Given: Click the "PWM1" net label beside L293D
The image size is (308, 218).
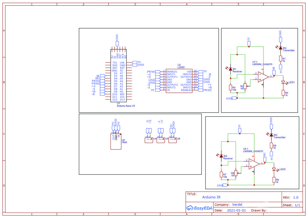Looking at the screenshot, I should coord(151,72).
